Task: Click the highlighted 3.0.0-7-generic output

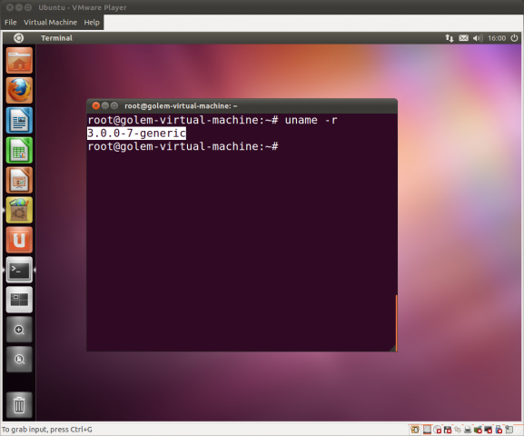Action: (136, 134)
